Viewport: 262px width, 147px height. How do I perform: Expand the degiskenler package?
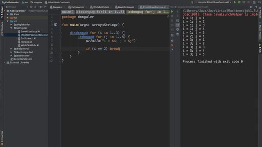11,24
